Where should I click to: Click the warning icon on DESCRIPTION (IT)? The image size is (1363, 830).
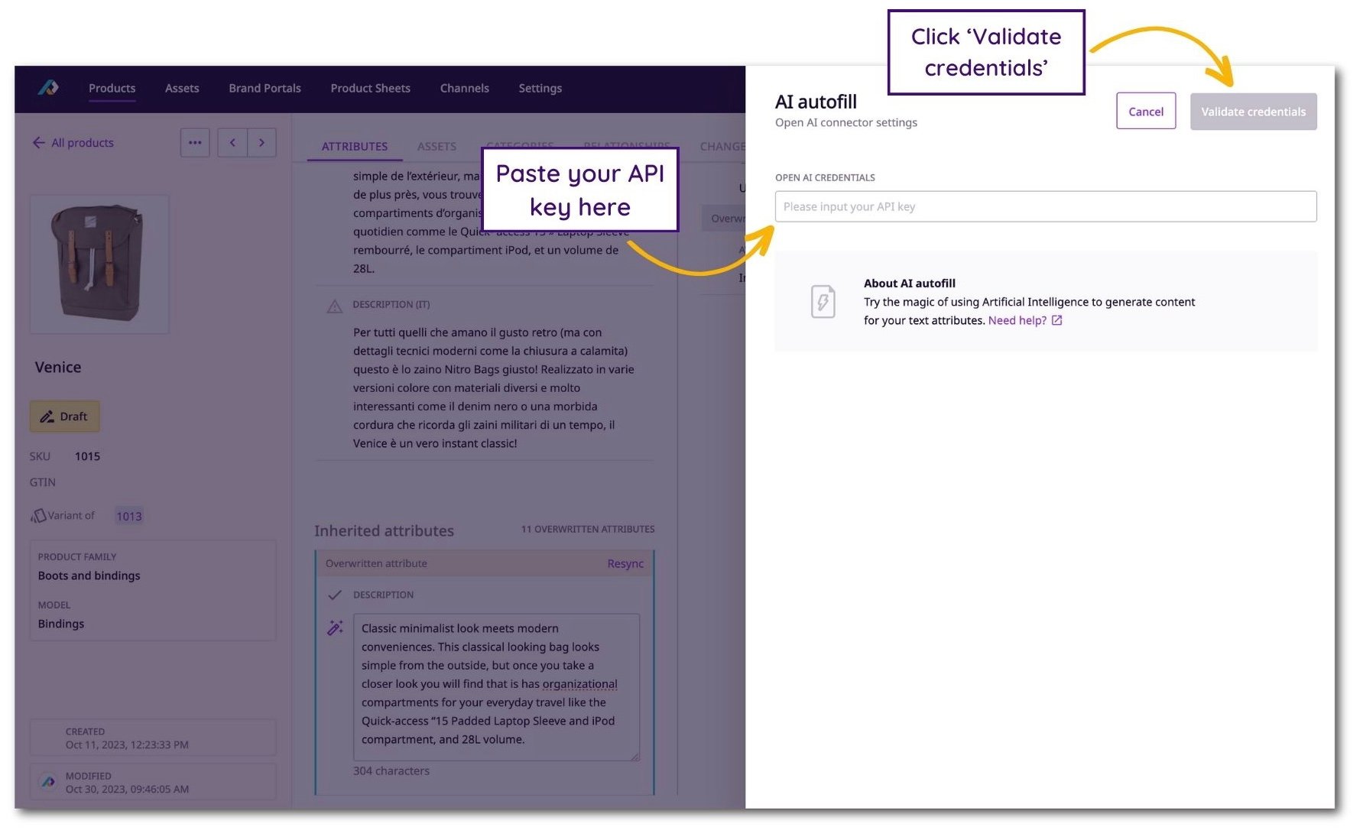tap(334, 305)
